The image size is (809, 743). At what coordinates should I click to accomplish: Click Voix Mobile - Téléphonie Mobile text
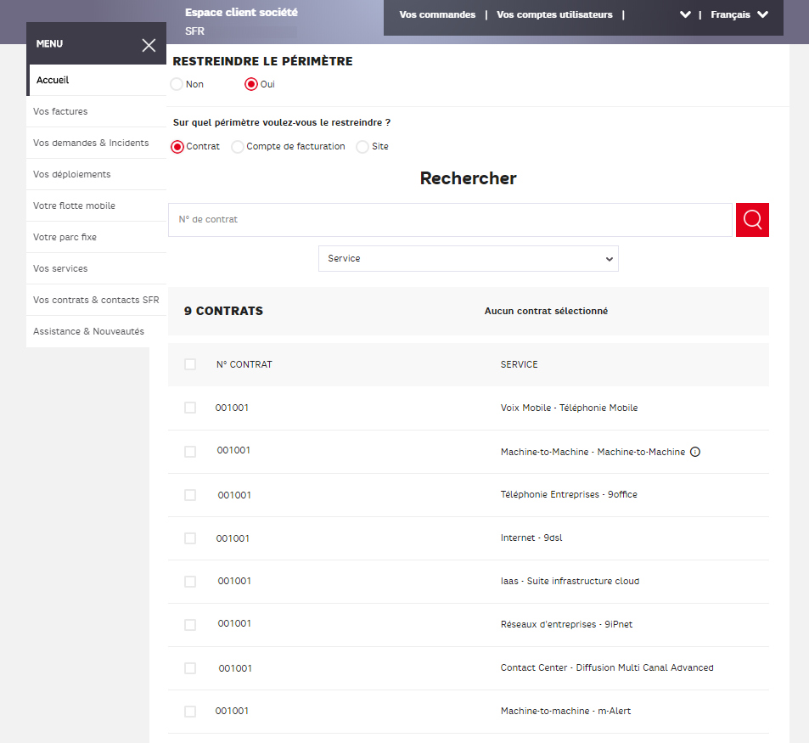[x=569, y=408]
